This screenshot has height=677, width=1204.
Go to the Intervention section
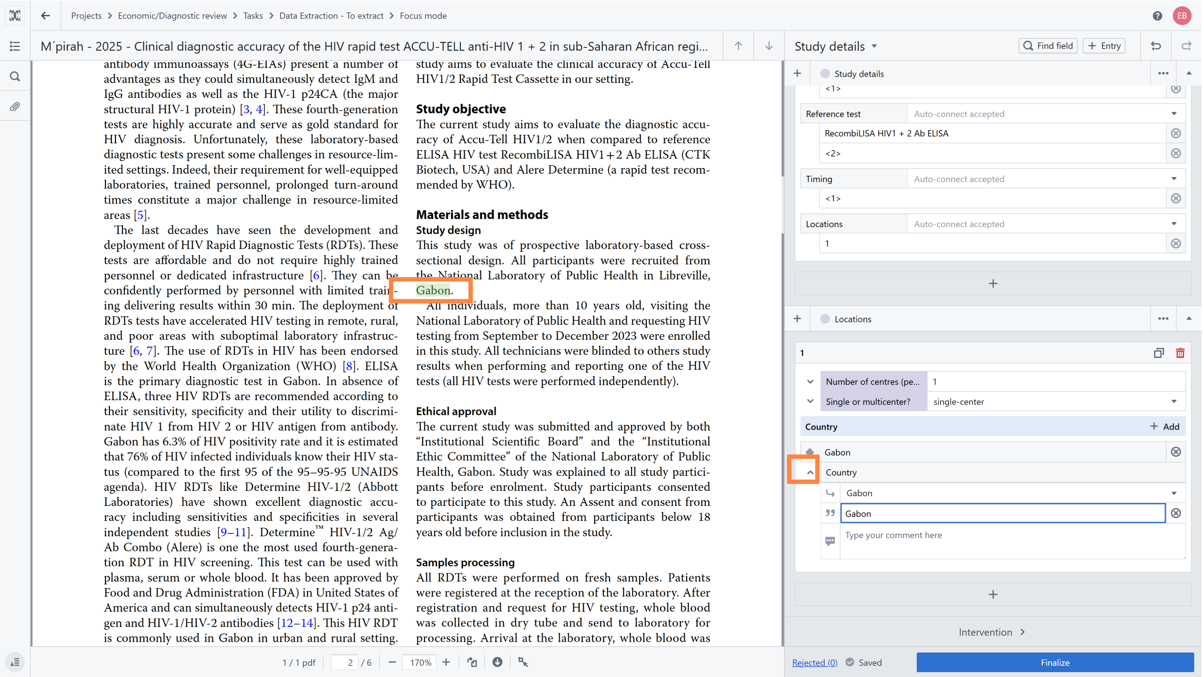992,632
